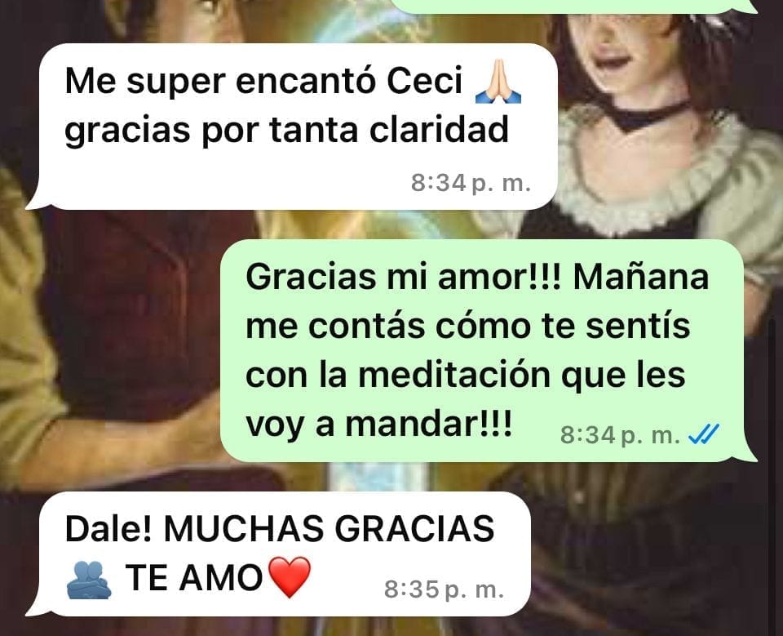Image resolution: width=783 pixels, height=636 pixels.
Task: Tap the text 'voy a mandar!!!'
Action: (x=379, y=425)
